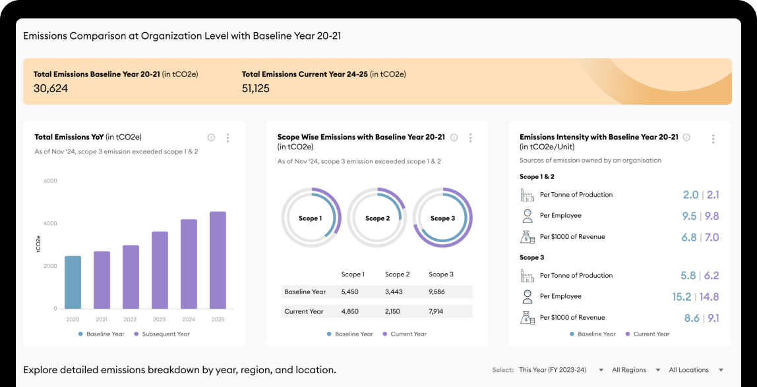757x387 pixels.
Task: Open the options menu on Emissions Intensity card
Action: pyautogui.click(x=713, y=138)
